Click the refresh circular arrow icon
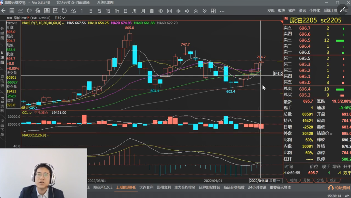Image resolution: width=351 pixels, height=198 pixels. point(64,11)
